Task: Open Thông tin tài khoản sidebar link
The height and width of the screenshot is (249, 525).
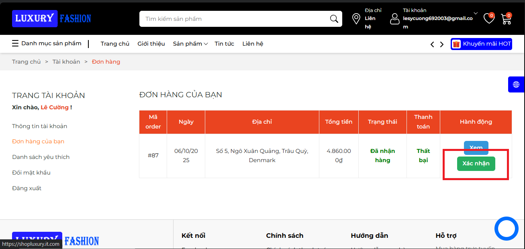Action: click(39, 126)
